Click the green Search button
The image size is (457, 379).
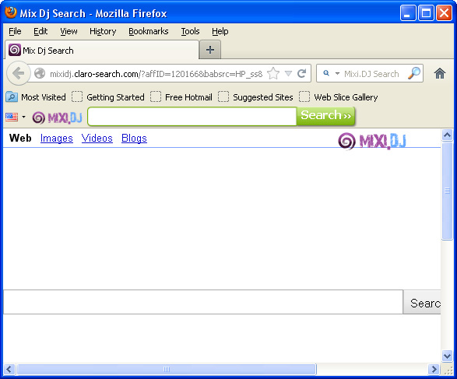click(325, 116)
